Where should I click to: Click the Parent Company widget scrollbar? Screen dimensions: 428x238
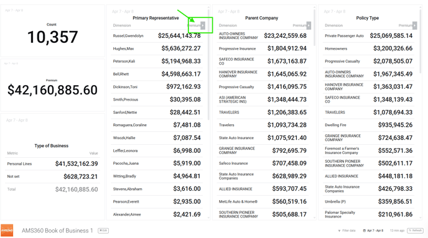tap(314, 27)
